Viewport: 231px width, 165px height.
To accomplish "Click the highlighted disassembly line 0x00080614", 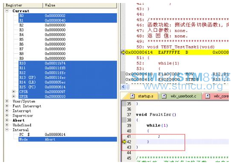I will point(177,52).
